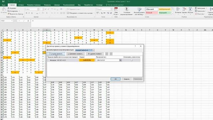Toggle underline formatting in ribbon

point(32,13)
